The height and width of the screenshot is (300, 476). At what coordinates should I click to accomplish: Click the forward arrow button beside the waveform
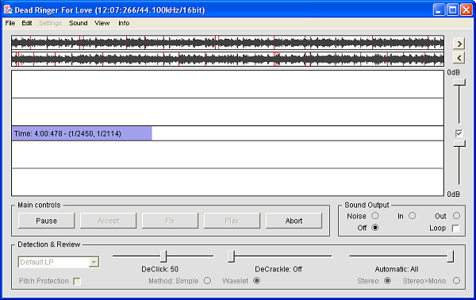coord(459,44)
